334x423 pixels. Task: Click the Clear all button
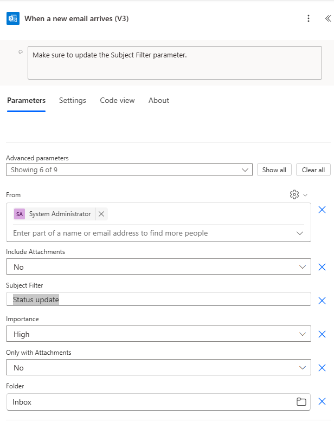point(313,170)
